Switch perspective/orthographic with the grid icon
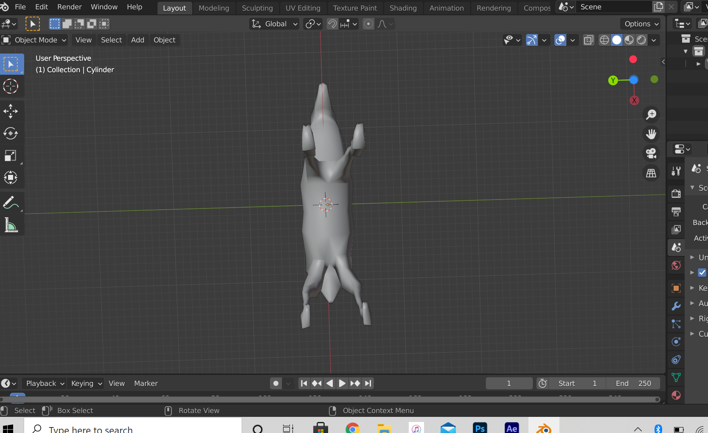Image resolution: width=708 pixels, height=433 pixels. click(651, 173)
